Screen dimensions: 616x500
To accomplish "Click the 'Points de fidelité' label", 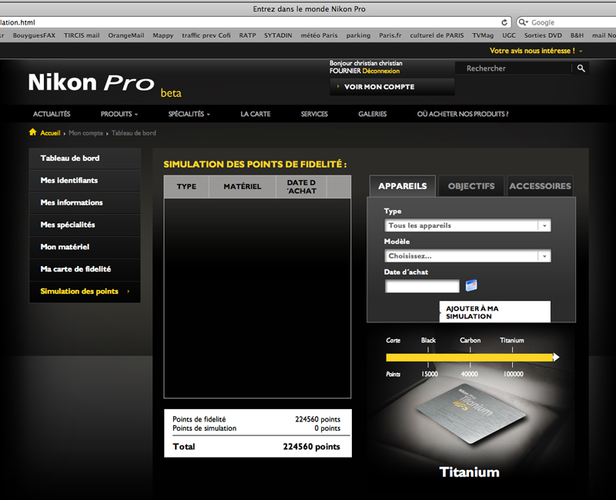I will pyautogui.click(x=199, y=419).
